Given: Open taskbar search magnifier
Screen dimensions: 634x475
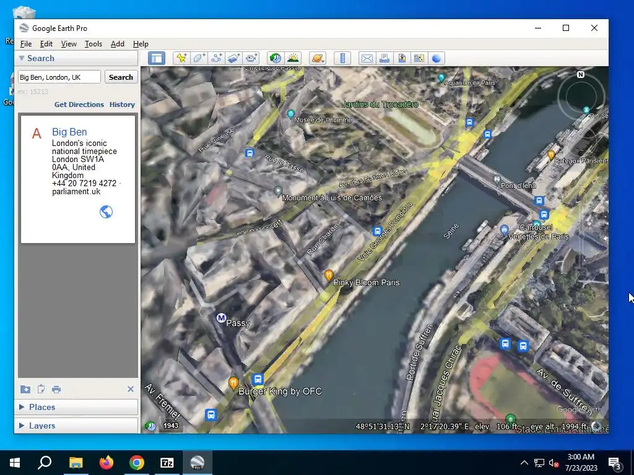Looking at the screenshot, I should pos(45,463).
